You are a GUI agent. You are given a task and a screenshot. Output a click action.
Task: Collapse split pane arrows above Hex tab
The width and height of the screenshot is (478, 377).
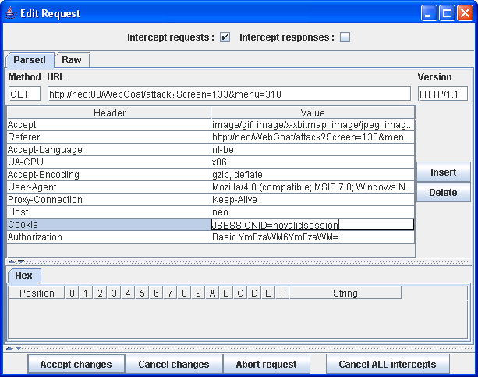tap(16, 261)
